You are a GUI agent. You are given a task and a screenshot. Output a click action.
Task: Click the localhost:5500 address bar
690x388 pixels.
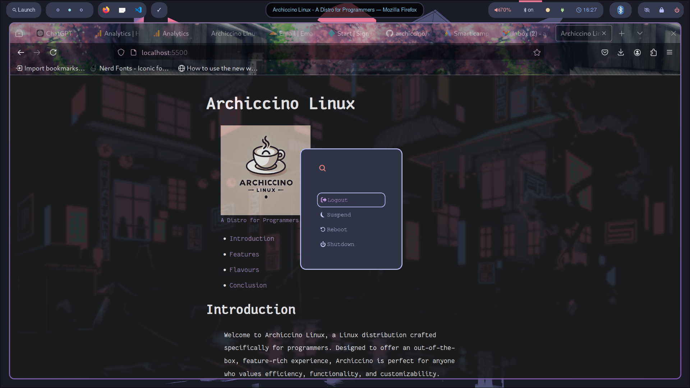[165, 52]
